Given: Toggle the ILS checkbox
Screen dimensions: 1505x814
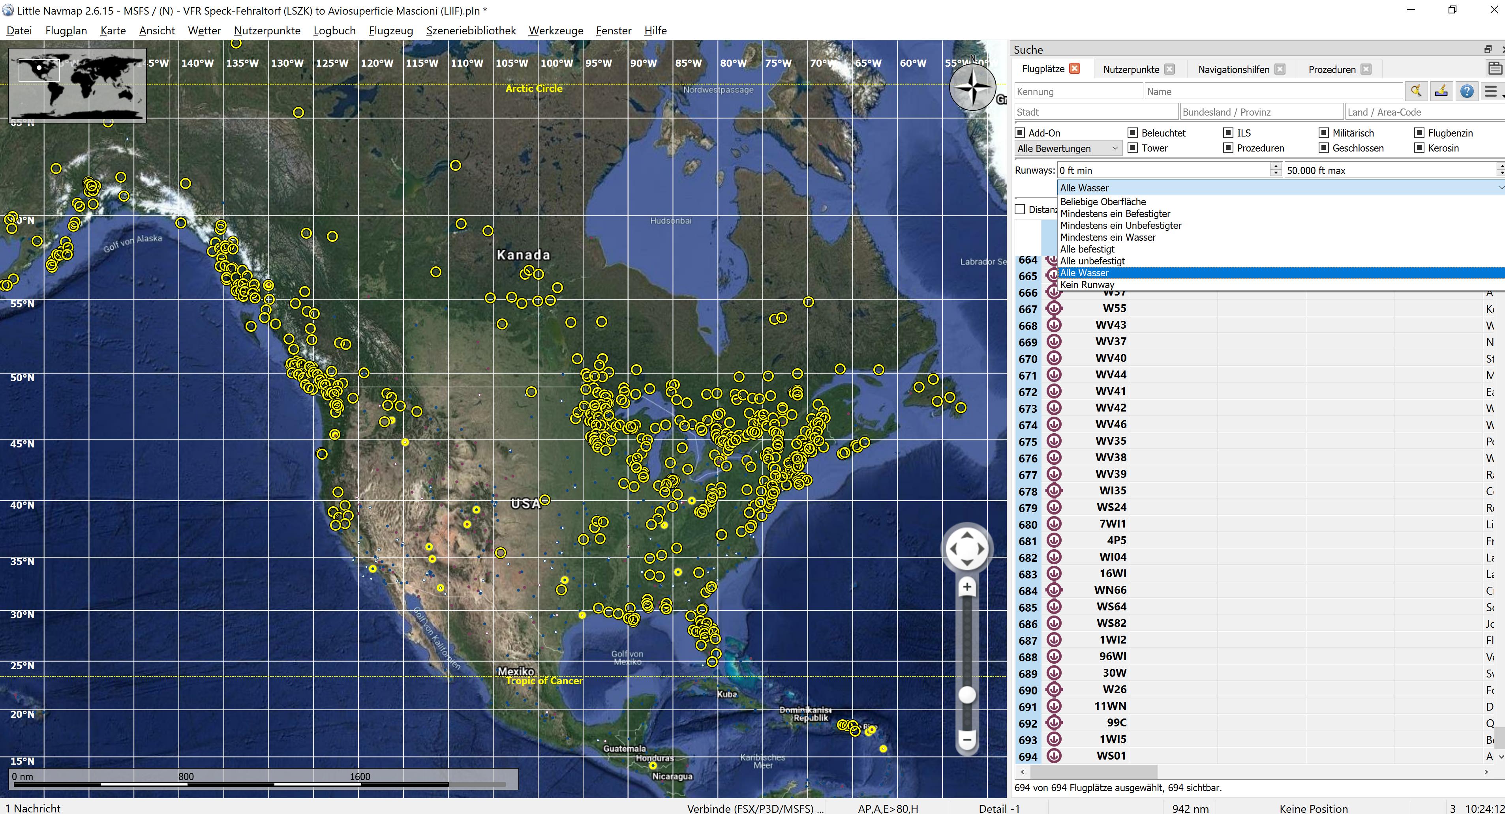Looking at the screenshot, I should coord(1228,133).
